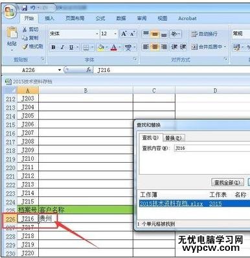Click the Name Box showing A226
The width and height of the screenshot is (250, 258).
pyautogui.click(x=28, y=70)
